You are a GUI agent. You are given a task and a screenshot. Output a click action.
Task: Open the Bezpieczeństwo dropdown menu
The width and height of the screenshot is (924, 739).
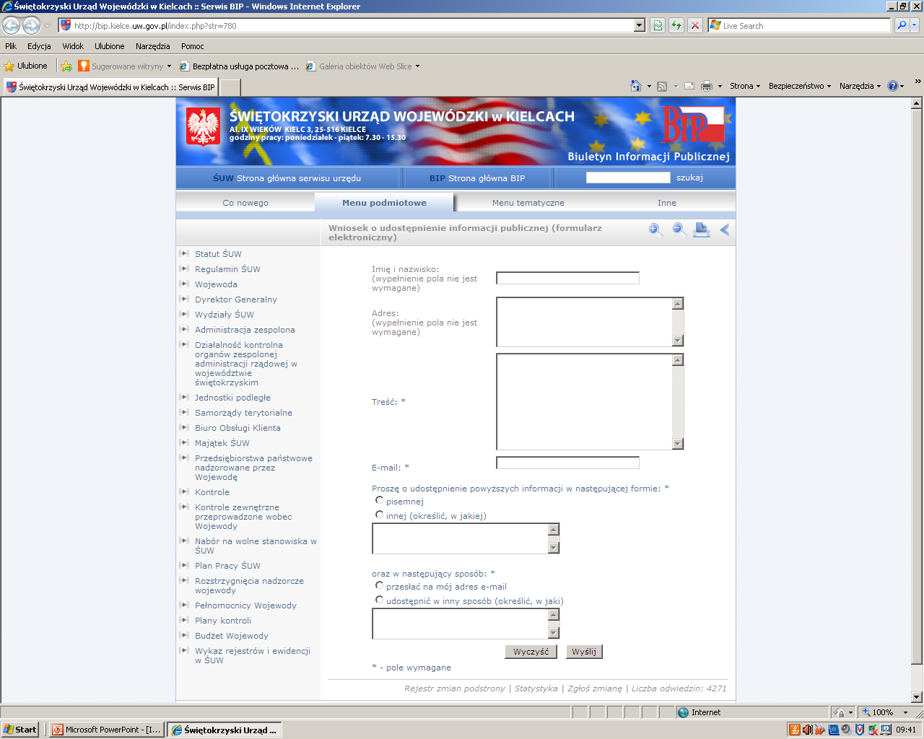tap(800, 86)
